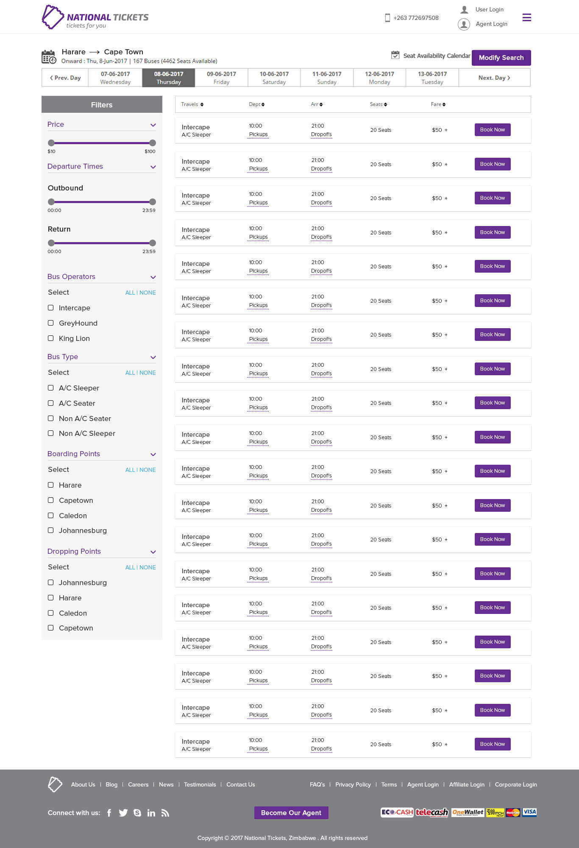Check the GreyHound operator checkbox
579x848 pixels.
click(51, 323)
